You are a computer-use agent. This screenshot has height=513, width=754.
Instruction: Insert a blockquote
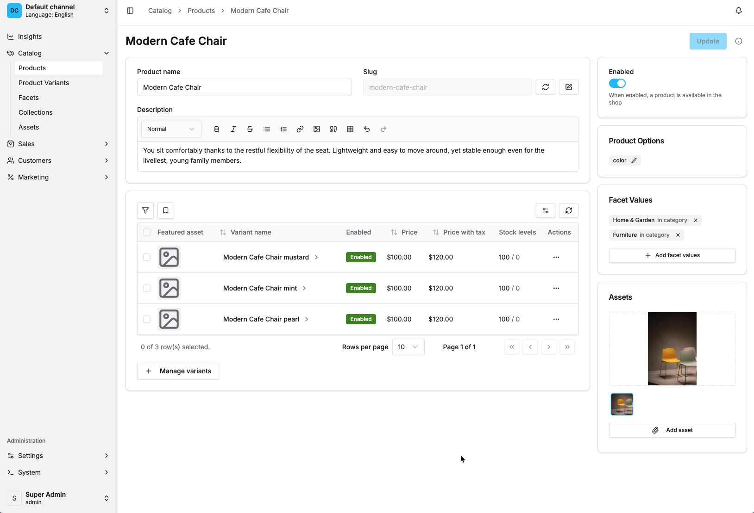pyautogui.click(x=333, y=129)
